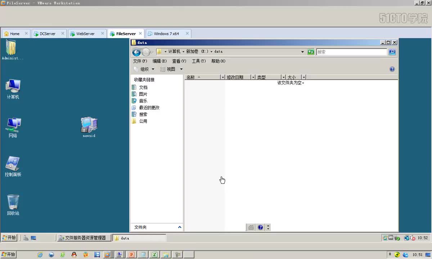Image resolution: width=432 pixels, height=259 pixels.
Task: Click the host 开始 start button
Action: 8,255
